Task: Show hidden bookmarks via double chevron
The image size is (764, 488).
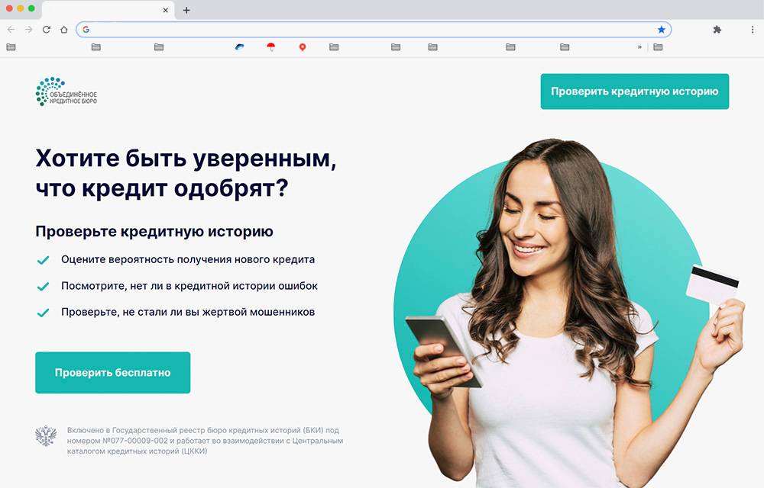Action: click(x=639, y=47)
